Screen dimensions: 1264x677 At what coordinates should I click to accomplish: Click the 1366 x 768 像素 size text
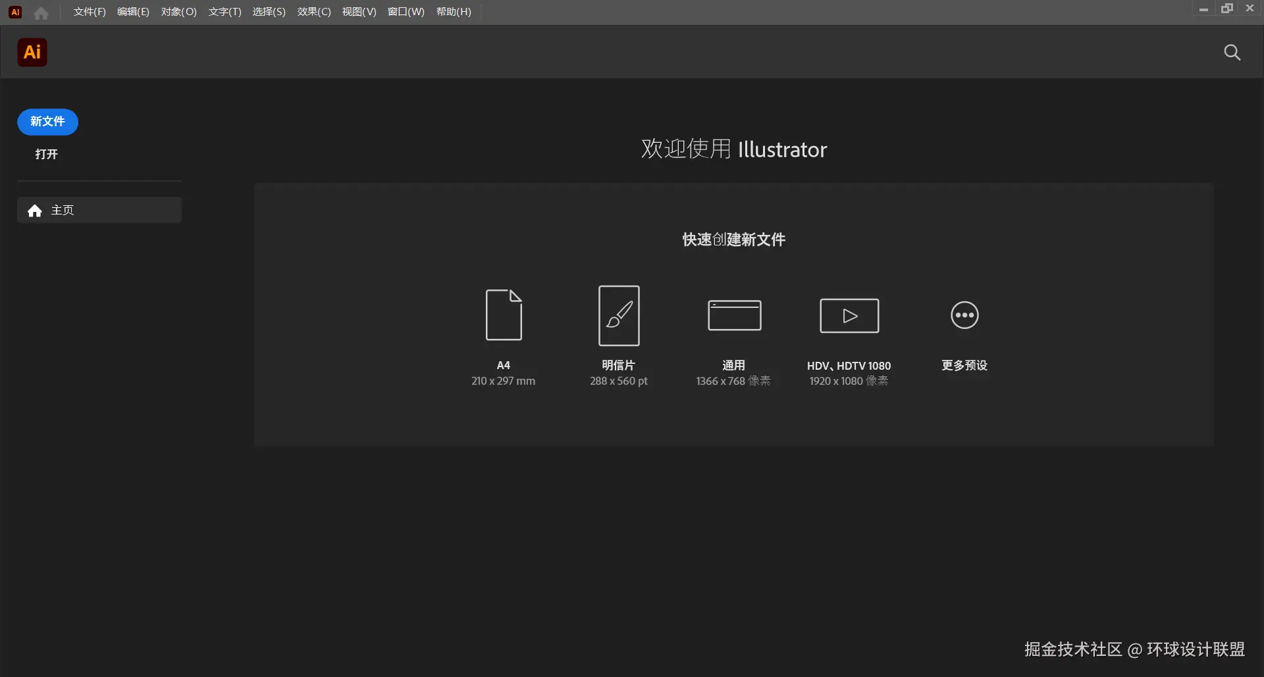tap(733, 381)
